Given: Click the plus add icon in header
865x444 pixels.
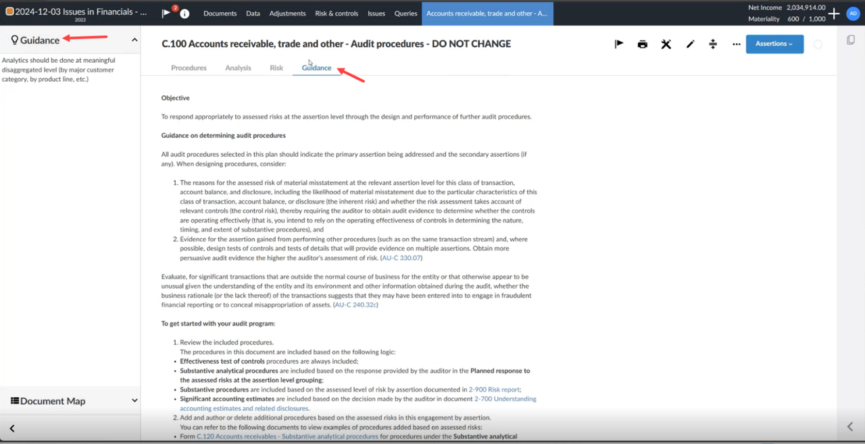Looking at the screenshot, I should (835, 14).
